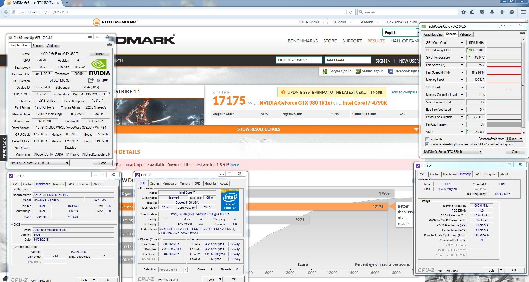Switch to the Sensors tab in left GPU-Z

38,46
